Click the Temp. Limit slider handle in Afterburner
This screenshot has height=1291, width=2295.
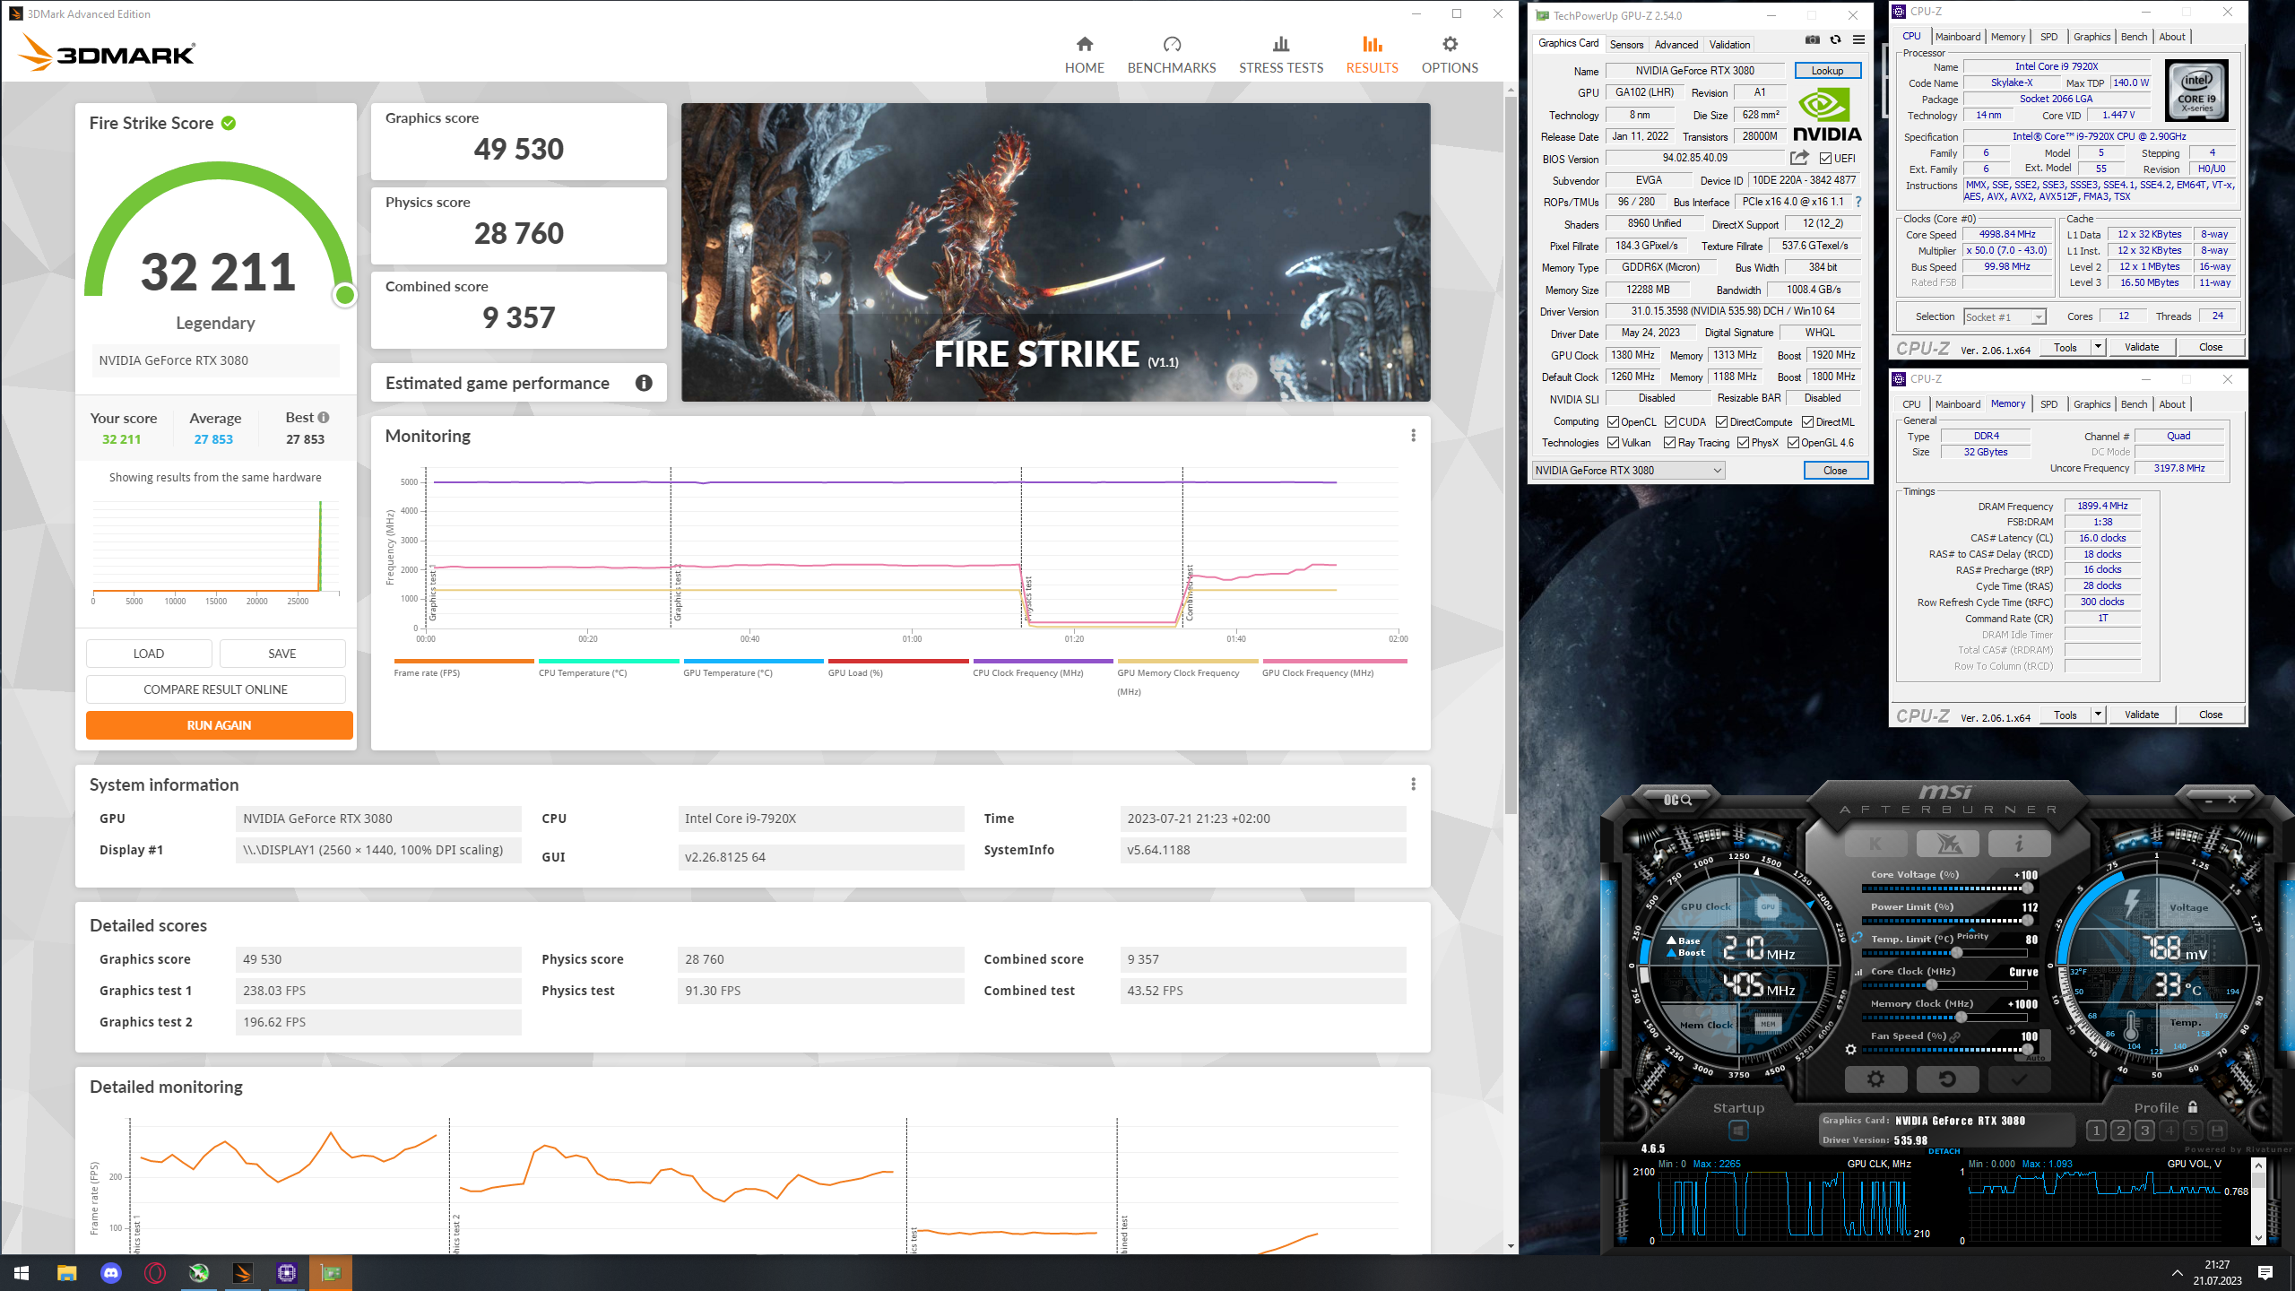(x=1957, y=953)
